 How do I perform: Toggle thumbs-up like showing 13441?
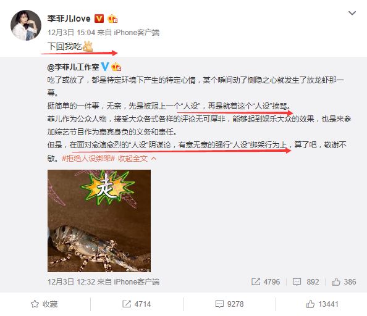click(322, 304)
